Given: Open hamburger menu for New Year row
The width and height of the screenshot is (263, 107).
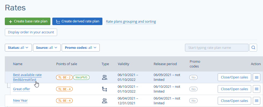Looking at the screenshot, I should [x=257, y=101].
